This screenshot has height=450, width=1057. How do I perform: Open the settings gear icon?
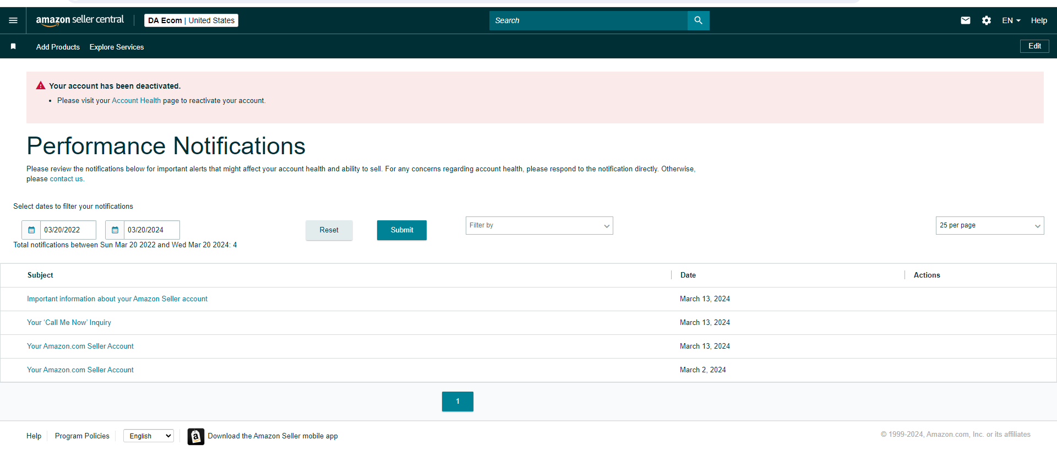tap(987, 20)
